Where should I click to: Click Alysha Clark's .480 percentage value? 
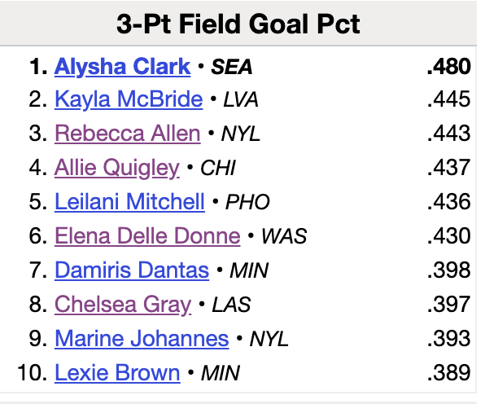coord(449,67)
